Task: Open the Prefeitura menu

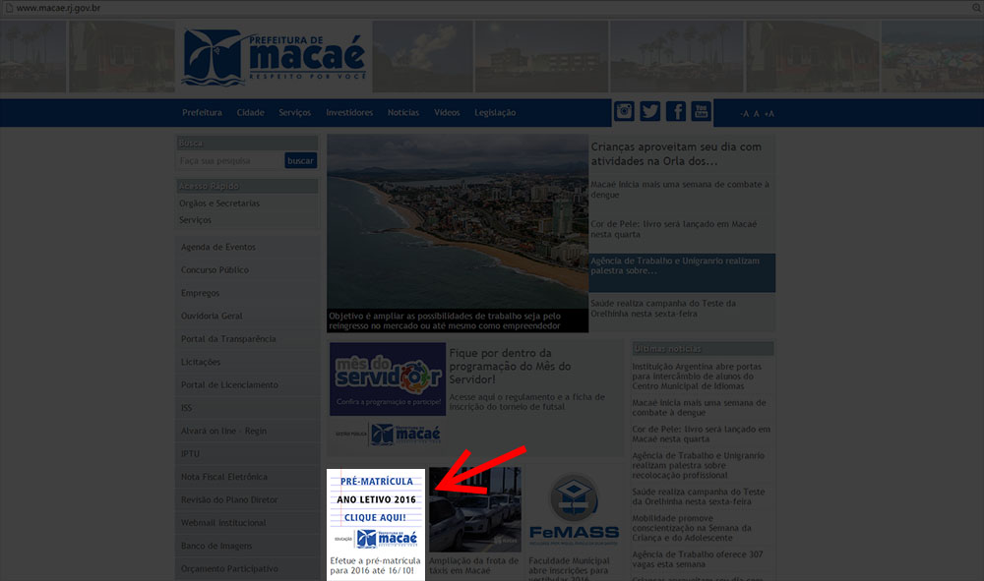Action: pos(202,113)
